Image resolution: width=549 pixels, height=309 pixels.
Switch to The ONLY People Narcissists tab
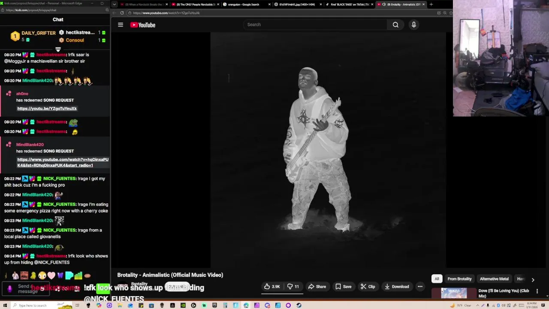click(x=196, y=4)
